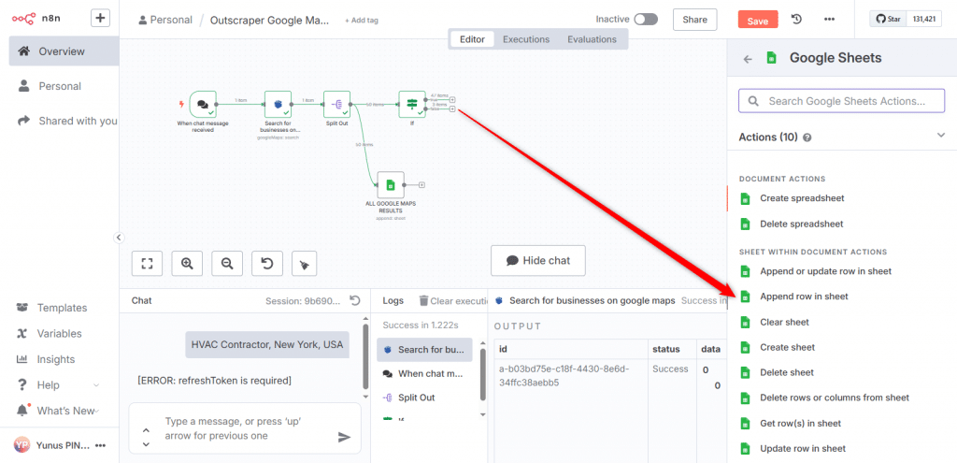Click the chat message input box
This screenshot has width=957, height=463.
(245, 428)
